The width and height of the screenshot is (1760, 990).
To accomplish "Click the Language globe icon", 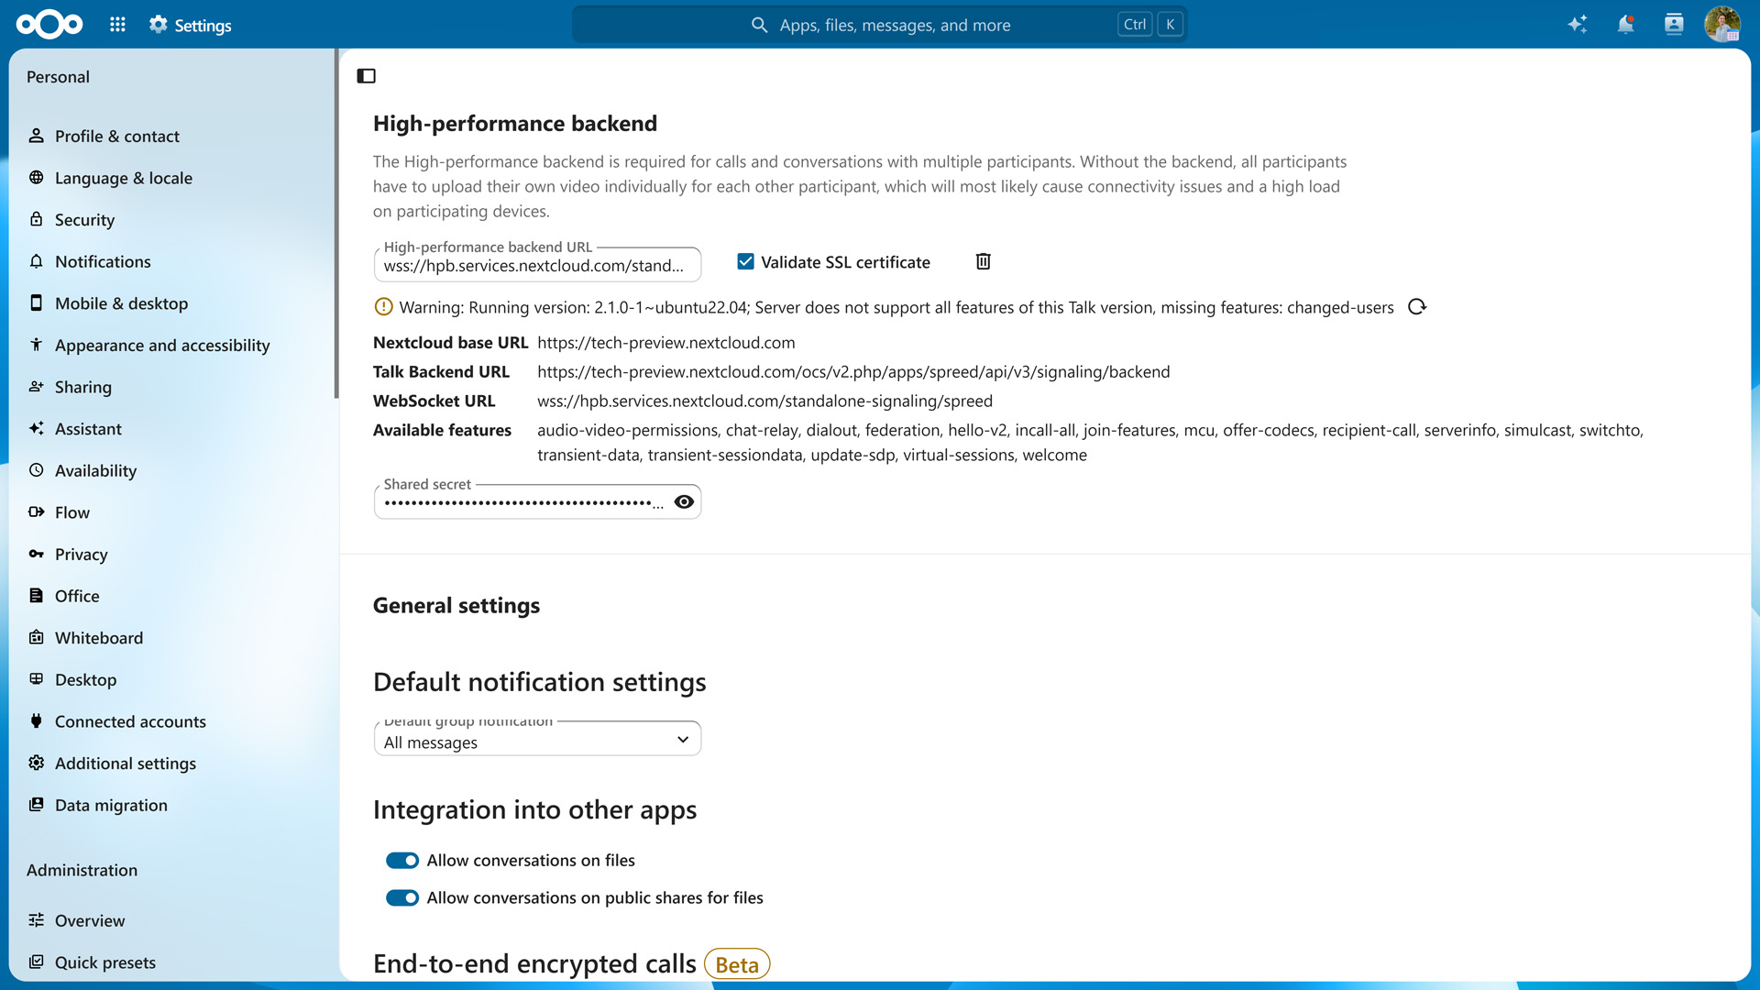I will coord(37,178).
